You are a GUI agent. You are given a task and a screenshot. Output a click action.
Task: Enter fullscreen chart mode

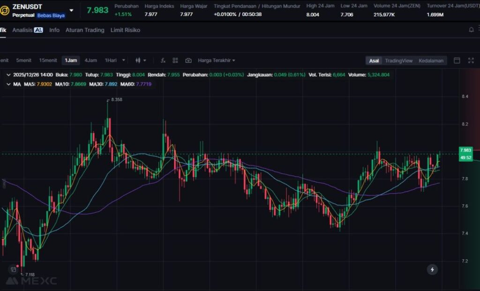(471, 60)
